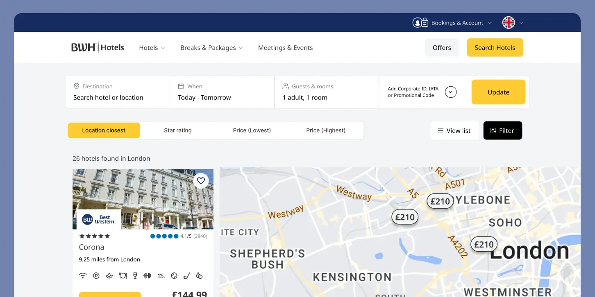Select the gym amenity icon

148,276
